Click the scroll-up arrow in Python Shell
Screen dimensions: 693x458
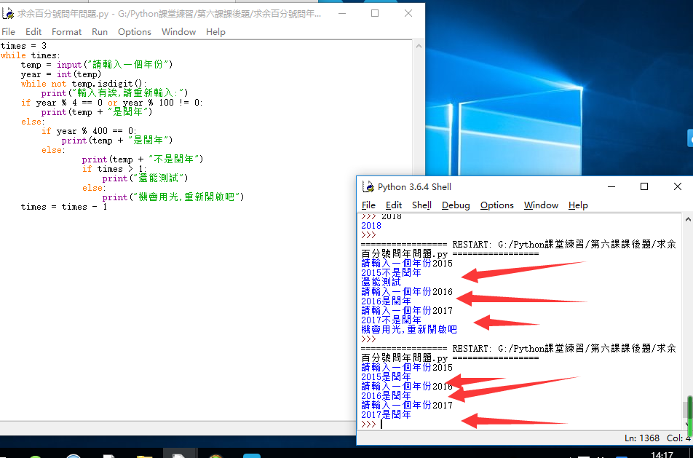point(687,218)
